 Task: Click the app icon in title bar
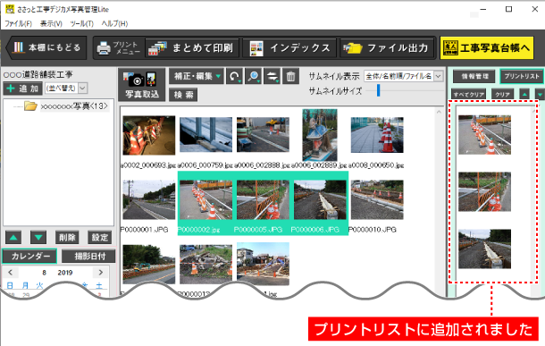(x=10, y=9)
